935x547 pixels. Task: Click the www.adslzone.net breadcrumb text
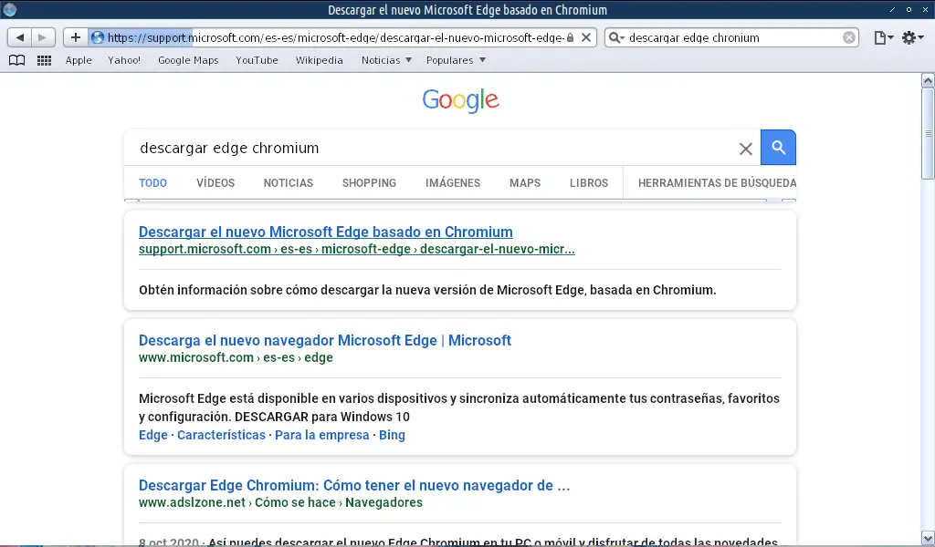280,502
